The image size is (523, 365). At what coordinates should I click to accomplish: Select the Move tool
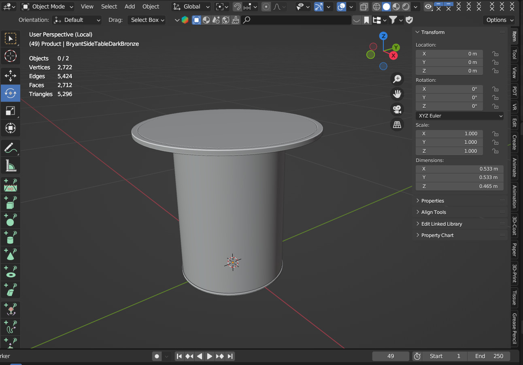[x=11, y=76]
